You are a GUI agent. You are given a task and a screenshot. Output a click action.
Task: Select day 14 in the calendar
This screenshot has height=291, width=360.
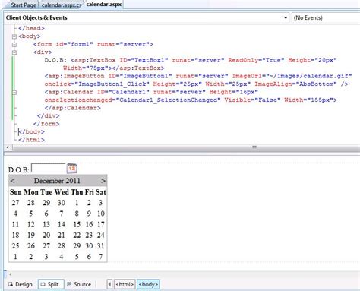click(x=62, y=224)
